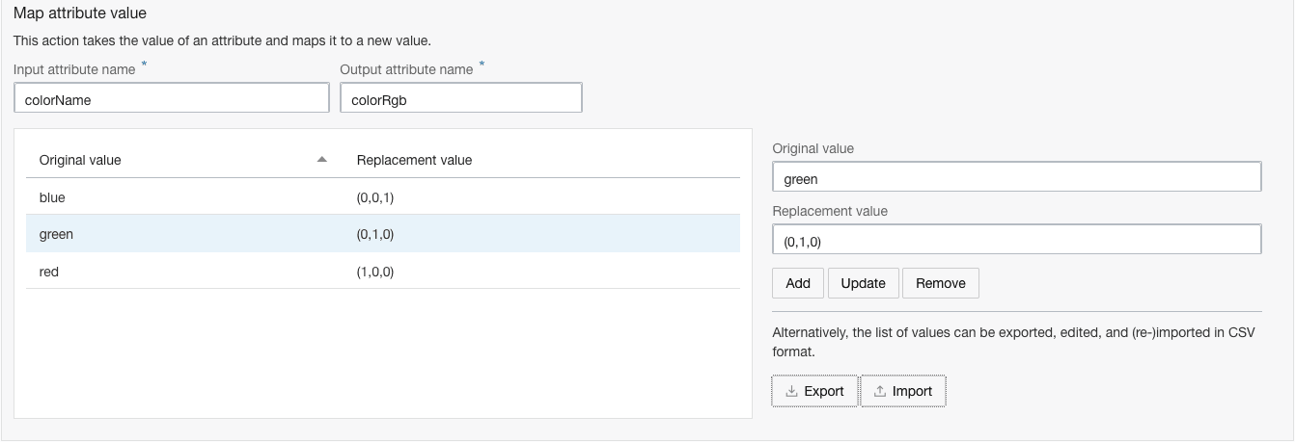The image size is (1295, 442).
Task: Export the value list using Export label
Action: click(x=823, y=391)
